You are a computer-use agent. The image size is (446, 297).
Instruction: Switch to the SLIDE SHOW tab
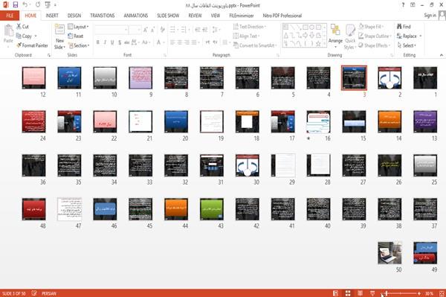168,16
